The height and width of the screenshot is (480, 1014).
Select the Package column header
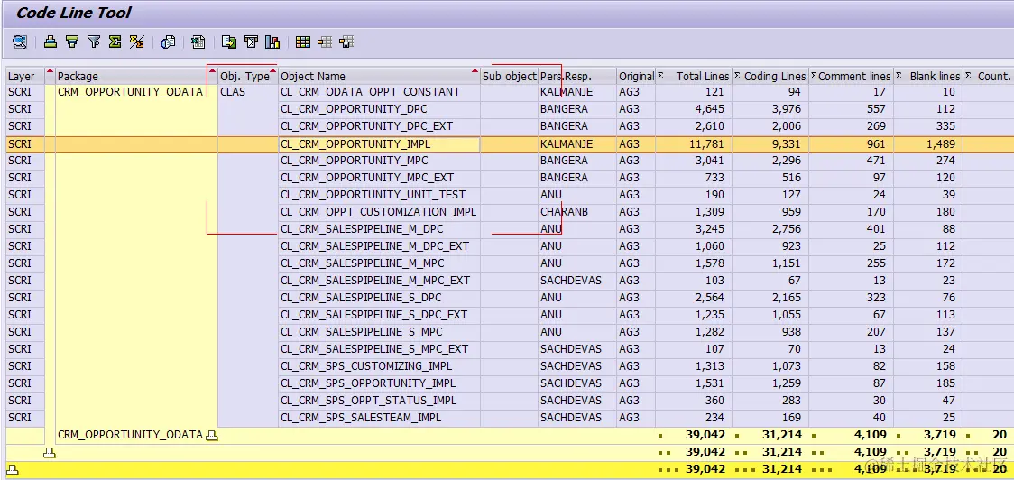pyautogui.click(x=136, y=76)
